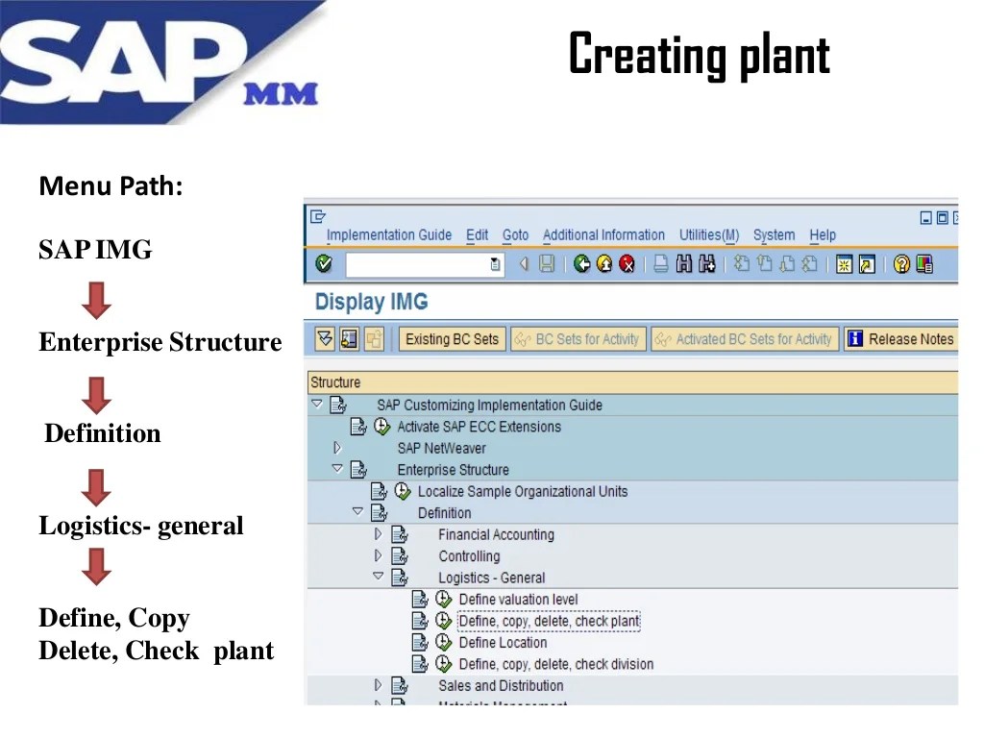
Task: Execute clock icon for Localize Sample Organizational Units
Action: click(x=403, y=491)
